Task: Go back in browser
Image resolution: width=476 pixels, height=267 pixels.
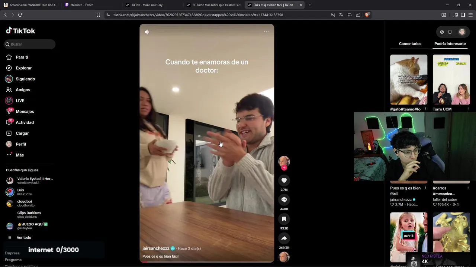Action: [5, 15]
